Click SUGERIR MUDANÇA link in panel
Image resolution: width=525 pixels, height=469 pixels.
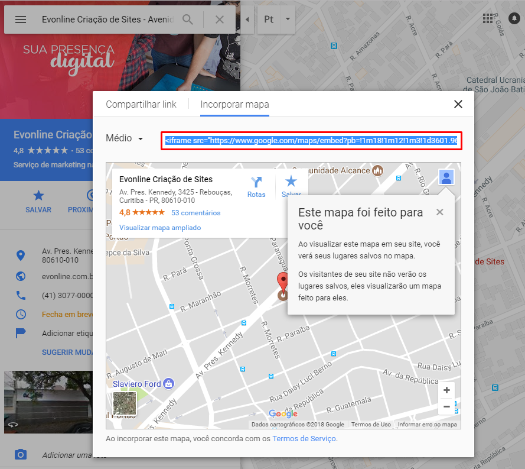[67, 352]
